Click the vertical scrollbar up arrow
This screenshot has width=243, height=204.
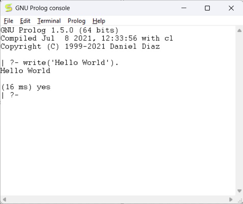(x=239, y=30)
